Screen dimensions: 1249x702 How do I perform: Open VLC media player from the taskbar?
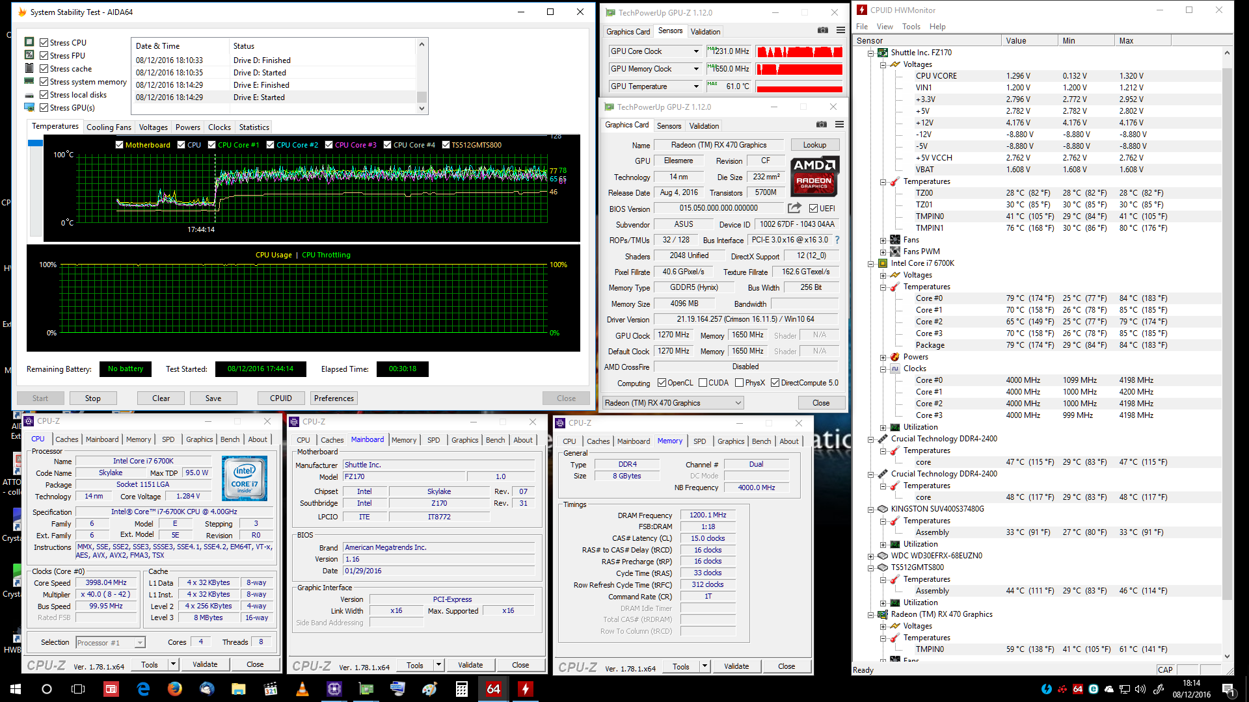302,689
